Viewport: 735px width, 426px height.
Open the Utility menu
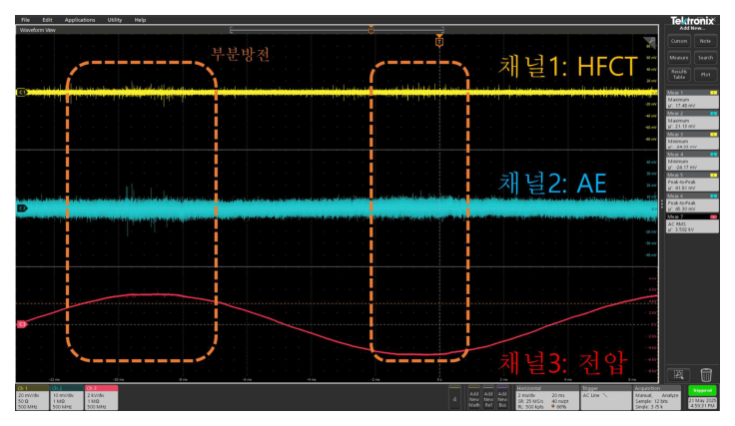pyautogui.click(x=115, y=20)
